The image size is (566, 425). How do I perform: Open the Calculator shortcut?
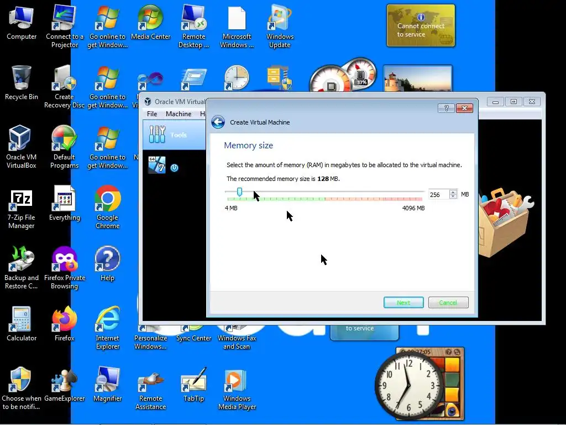pyautogui.click(x=22, y=324)
